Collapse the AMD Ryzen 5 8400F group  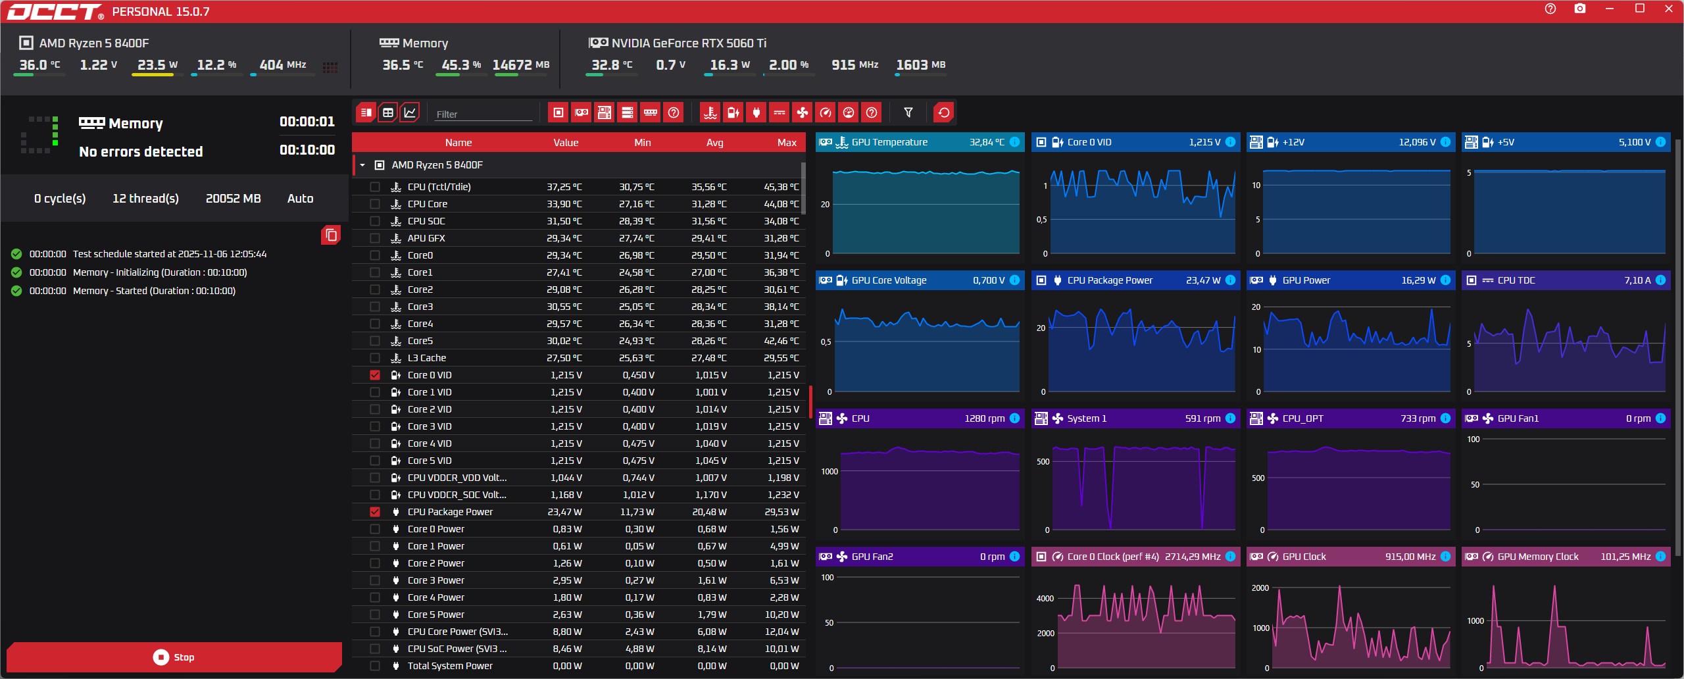362,165
